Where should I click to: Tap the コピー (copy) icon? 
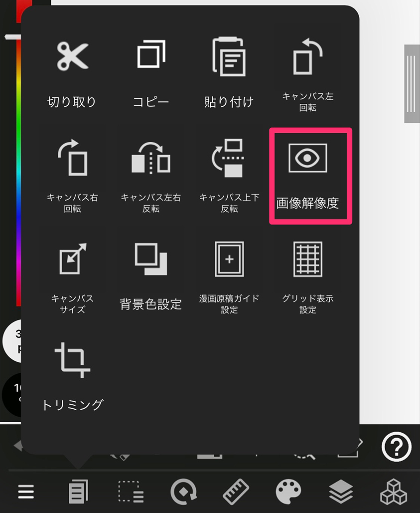[151, 54]
